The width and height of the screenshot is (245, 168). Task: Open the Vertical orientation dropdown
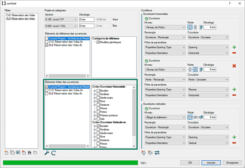208,143
